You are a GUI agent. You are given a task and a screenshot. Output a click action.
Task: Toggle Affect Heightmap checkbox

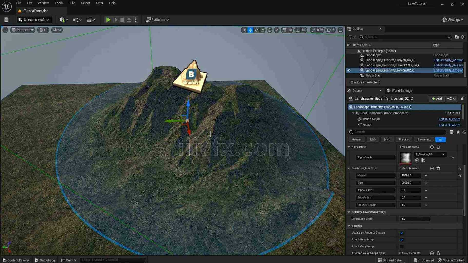pos(402,240)
